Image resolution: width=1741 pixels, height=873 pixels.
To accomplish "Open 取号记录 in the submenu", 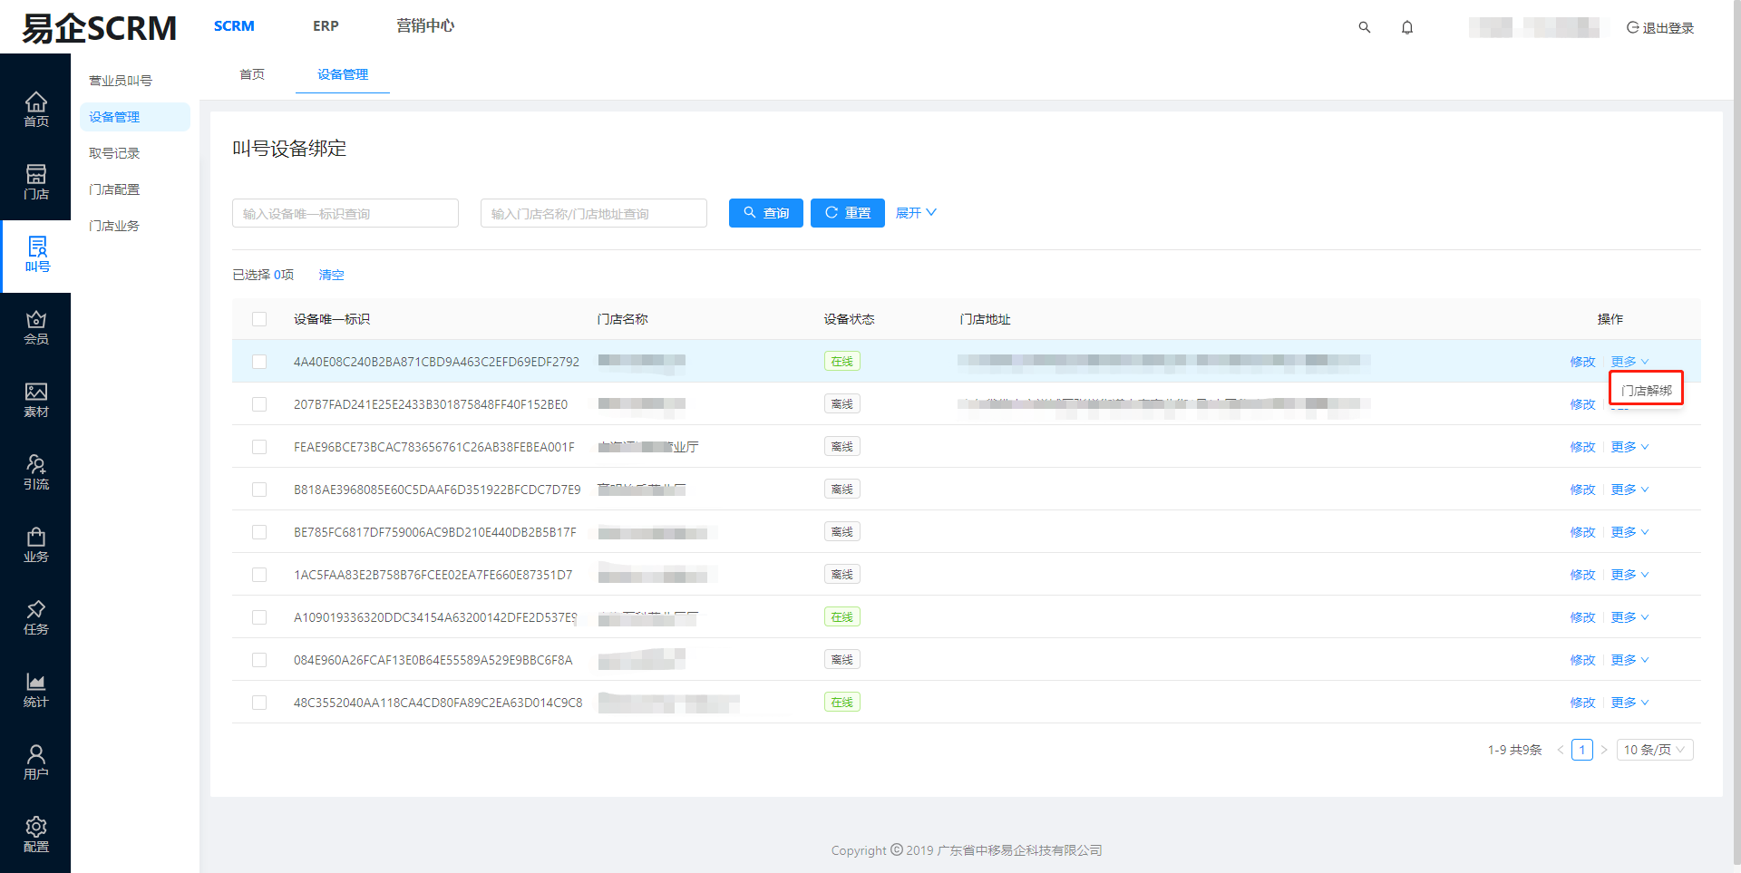I will pyautogui.click(x=114, y=153).
